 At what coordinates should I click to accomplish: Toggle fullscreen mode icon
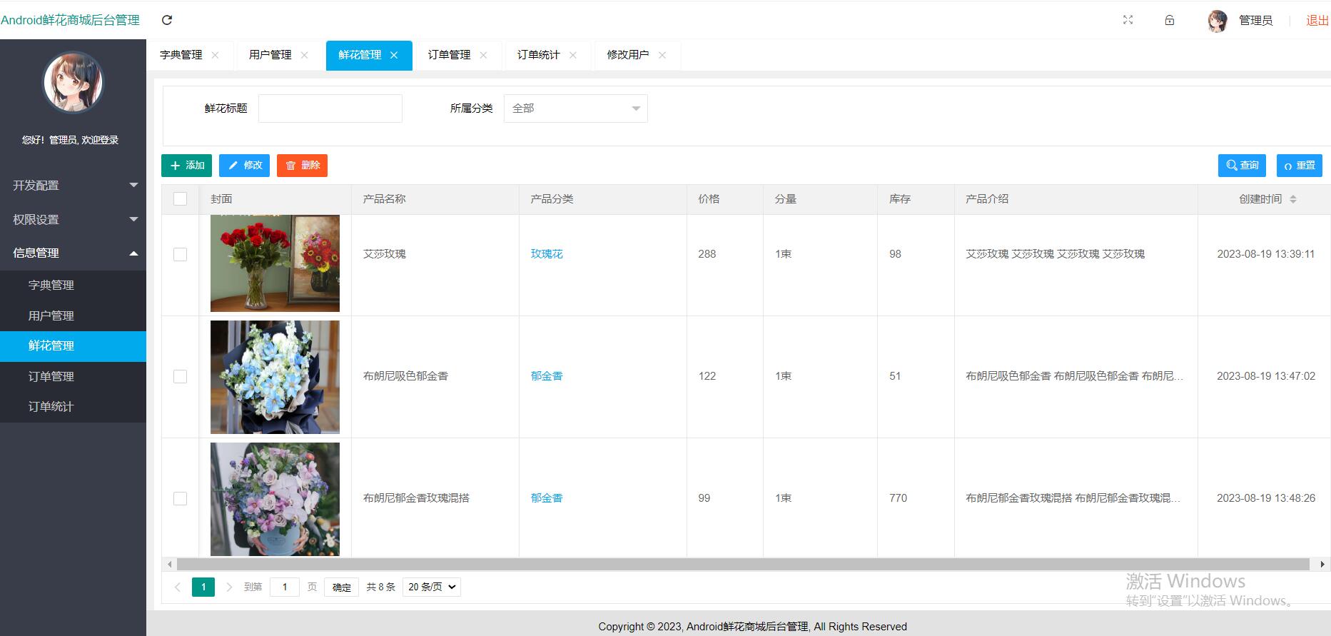[x=1128, y=20]
